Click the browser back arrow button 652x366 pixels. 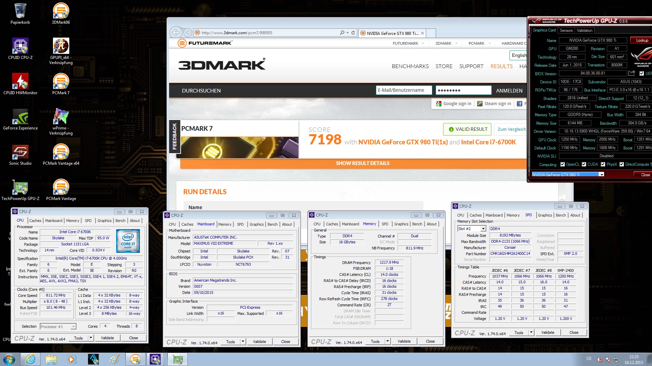(176, 33)
